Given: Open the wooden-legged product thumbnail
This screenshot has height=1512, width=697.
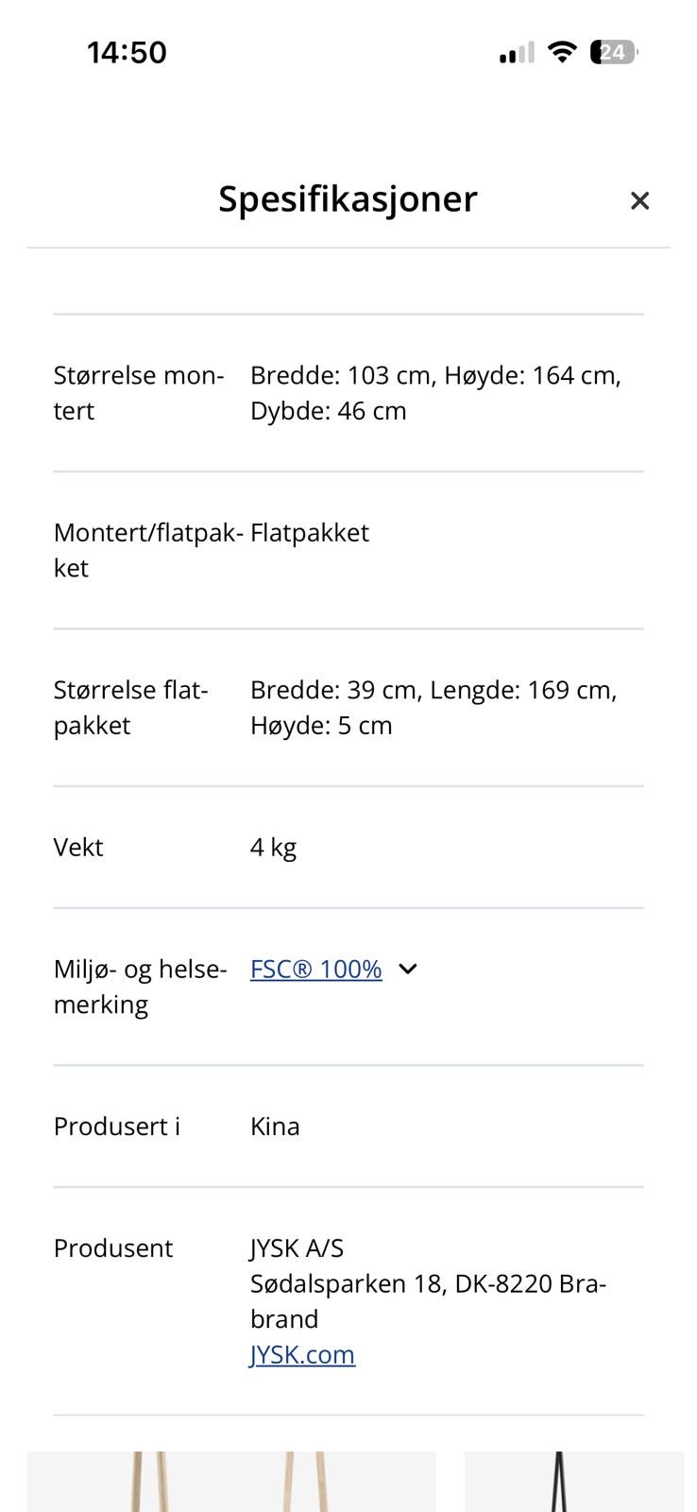Looking at the screenshot, I should tap(231, 1481).
